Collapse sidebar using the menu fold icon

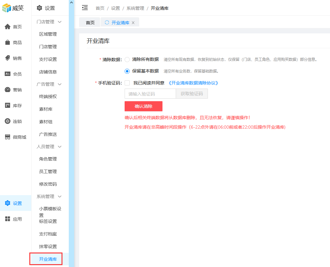pyautogui.click(x=85, y=8)
